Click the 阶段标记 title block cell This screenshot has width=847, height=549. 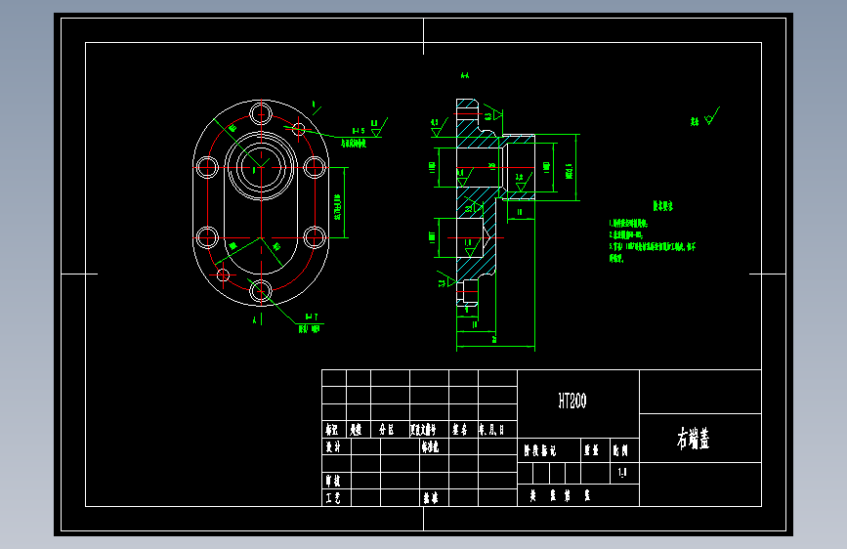click(x=539, y=450)
